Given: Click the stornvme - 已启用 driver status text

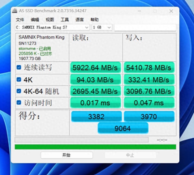Looking at the screenshot, I should pyautogui.click(x=35, y=49).
